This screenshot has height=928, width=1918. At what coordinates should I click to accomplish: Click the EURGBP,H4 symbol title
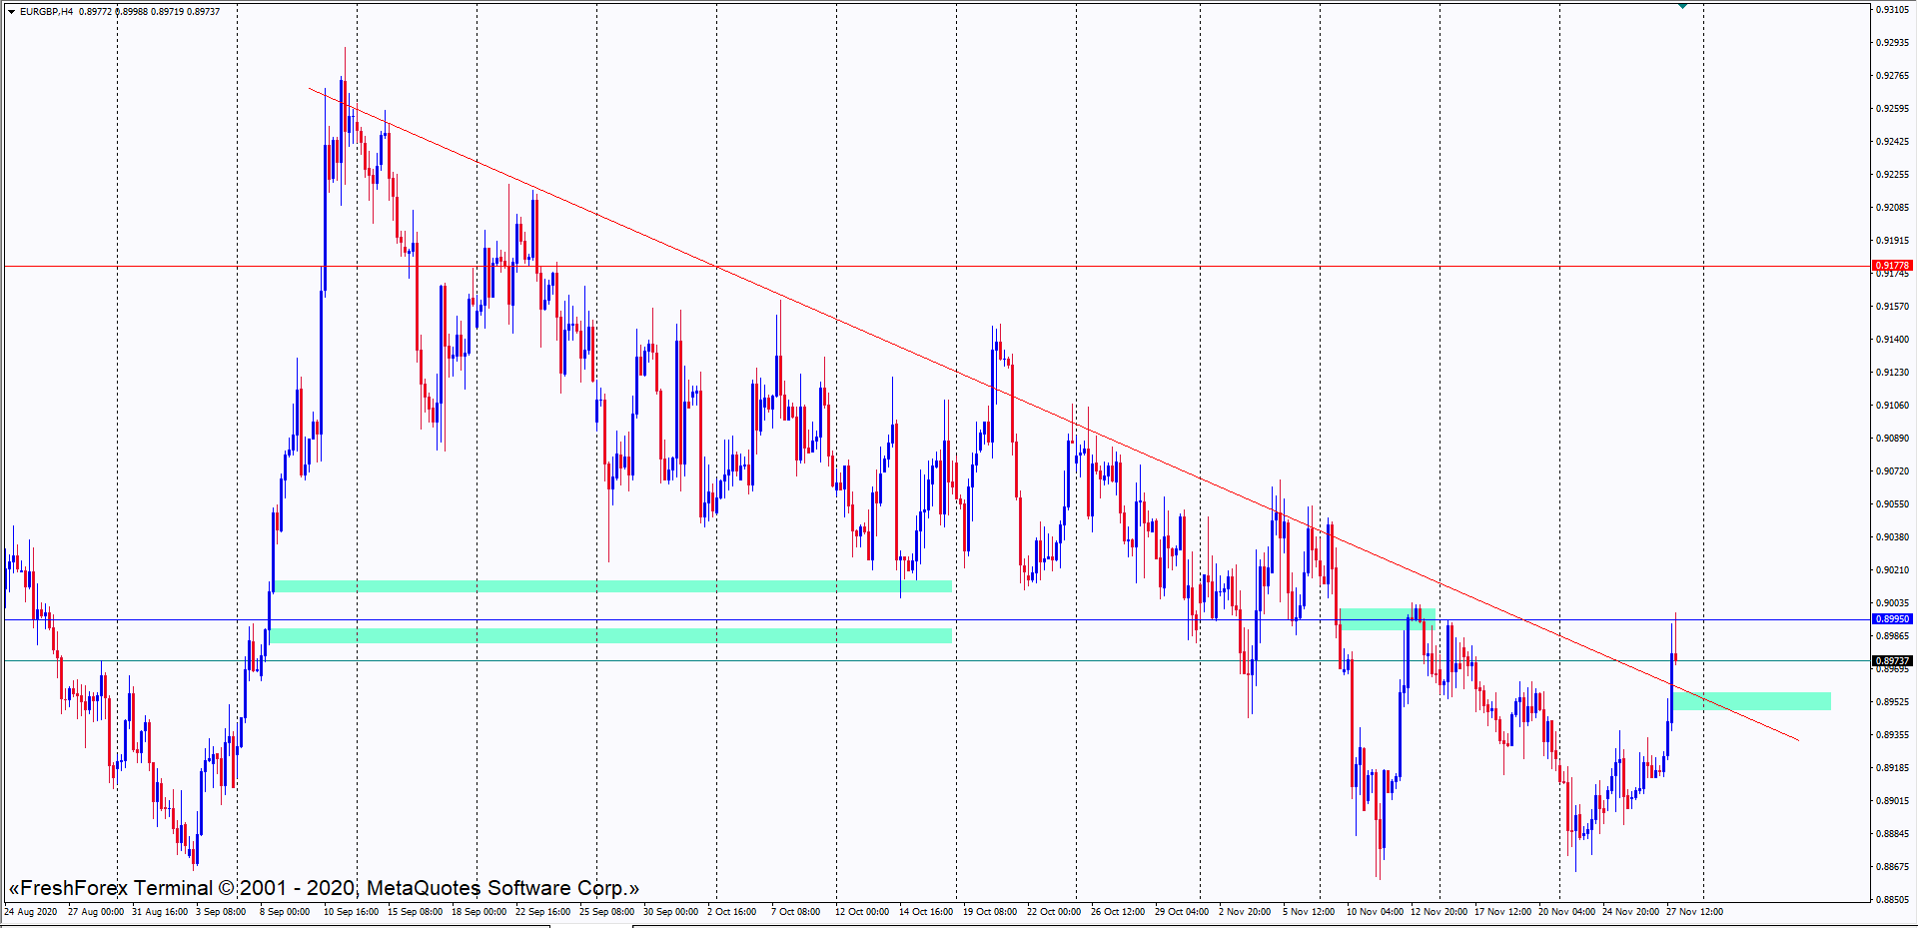(46, 12)
